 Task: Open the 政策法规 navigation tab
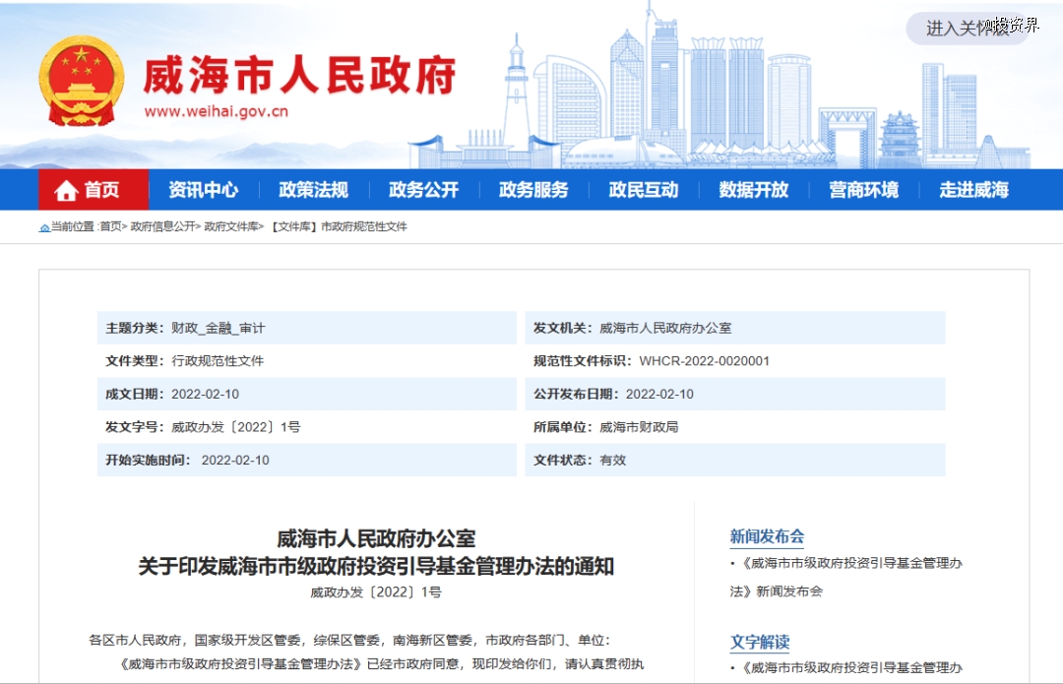(x=313, y=190)
